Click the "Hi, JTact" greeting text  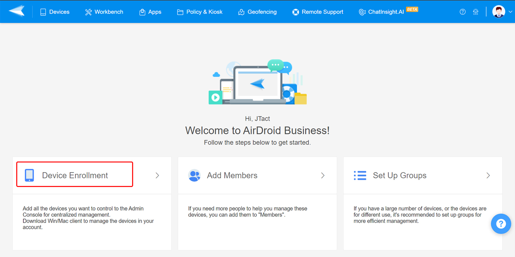point(257,119)
